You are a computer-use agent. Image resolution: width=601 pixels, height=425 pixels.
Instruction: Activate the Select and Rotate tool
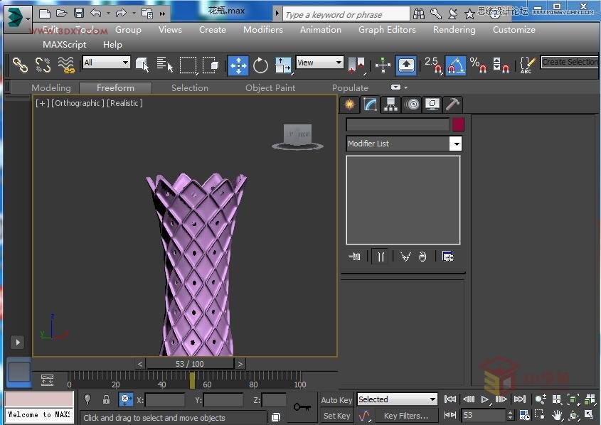pos(261,65)
